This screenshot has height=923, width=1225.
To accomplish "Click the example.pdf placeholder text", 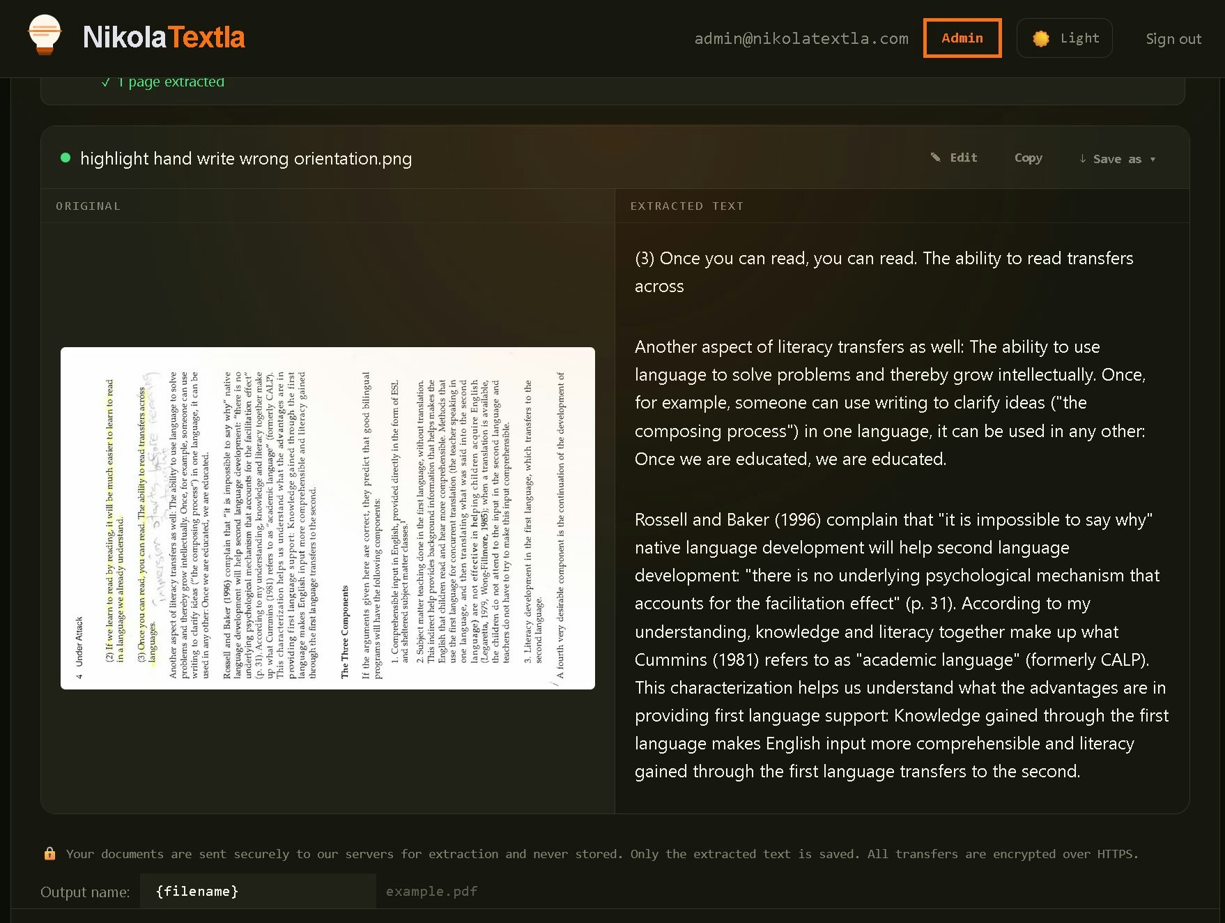I will tap(432, 891).
